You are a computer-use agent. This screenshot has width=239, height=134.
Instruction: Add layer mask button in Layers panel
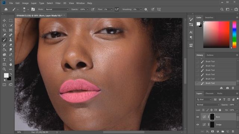coord(212,131)
